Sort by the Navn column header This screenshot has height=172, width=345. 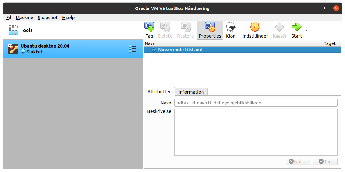(x=233, y=43)
